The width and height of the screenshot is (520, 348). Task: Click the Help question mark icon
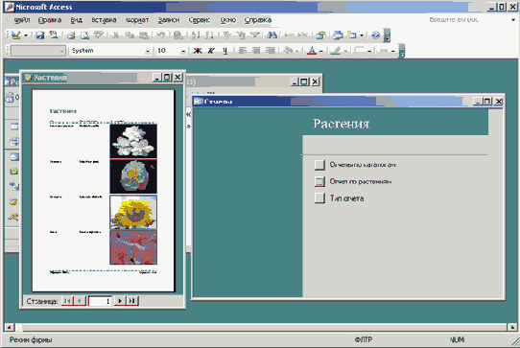click(x=375, y=35)
